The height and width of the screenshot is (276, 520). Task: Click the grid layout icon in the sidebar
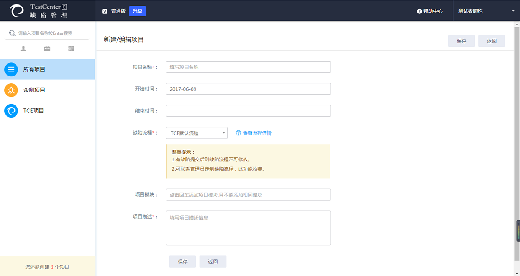(x=71, y=49)
